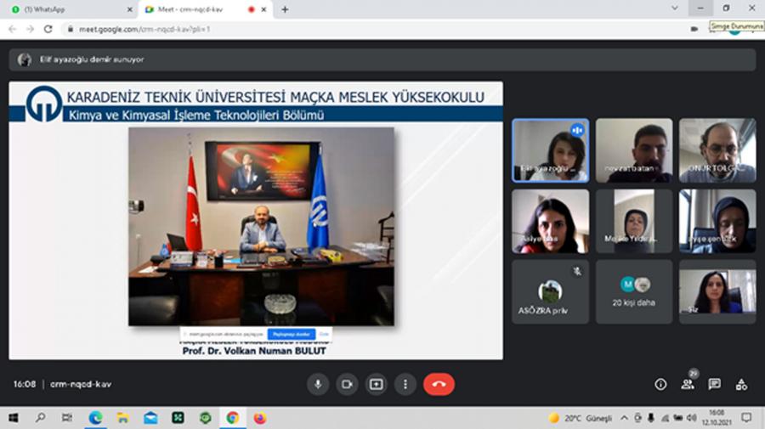Open a new browser tab
Viewport: 765px width, 429px height.
pyautogui.click(x=285, y=9)
